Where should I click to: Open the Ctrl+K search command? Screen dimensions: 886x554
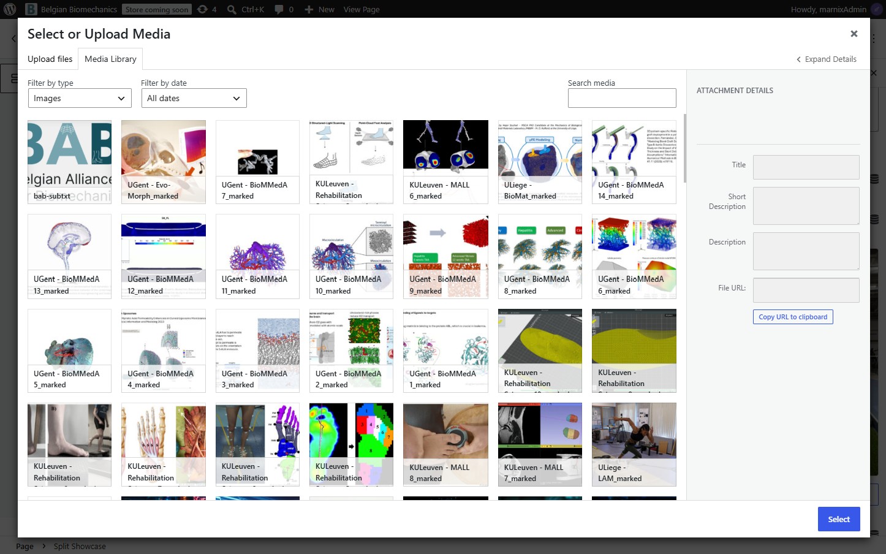(x=246, y=9)
